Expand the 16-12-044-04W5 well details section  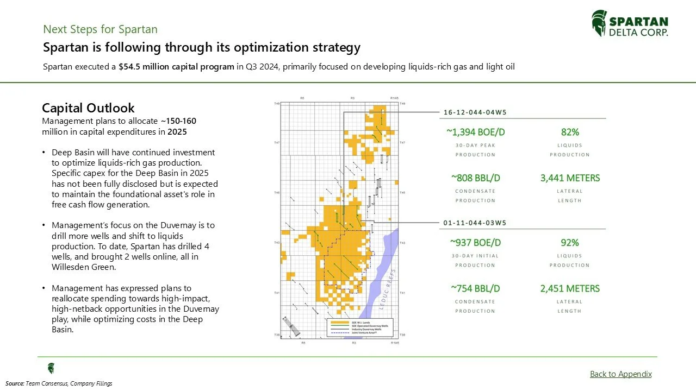(474, 112)
